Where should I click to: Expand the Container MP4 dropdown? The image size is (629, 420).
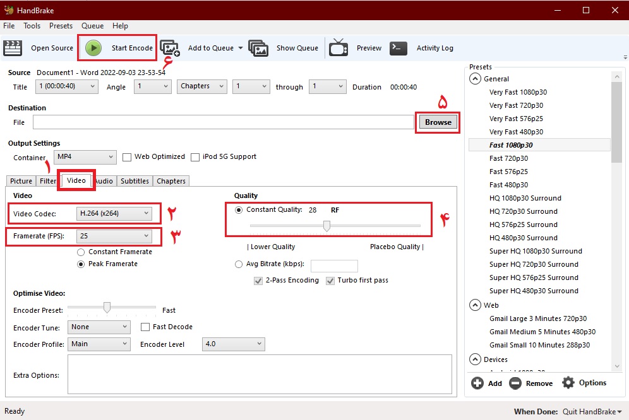(x=85, y=156)
